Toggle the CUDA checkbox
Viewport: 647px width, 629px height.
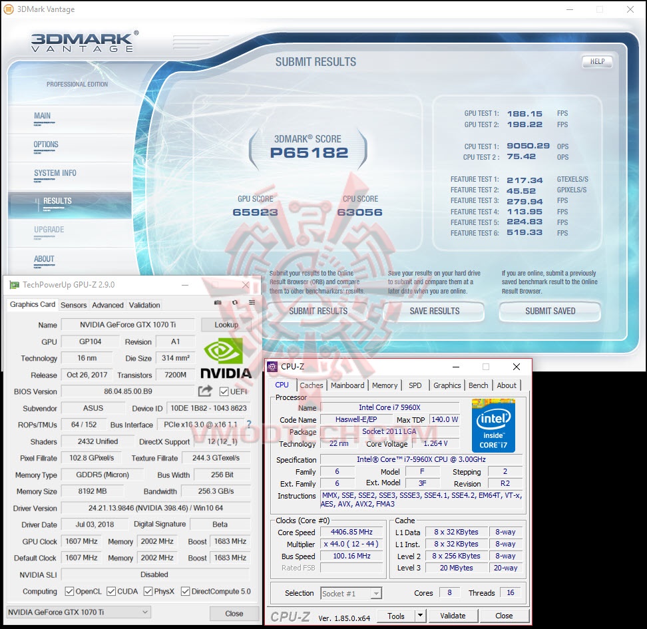click(111, 592)
